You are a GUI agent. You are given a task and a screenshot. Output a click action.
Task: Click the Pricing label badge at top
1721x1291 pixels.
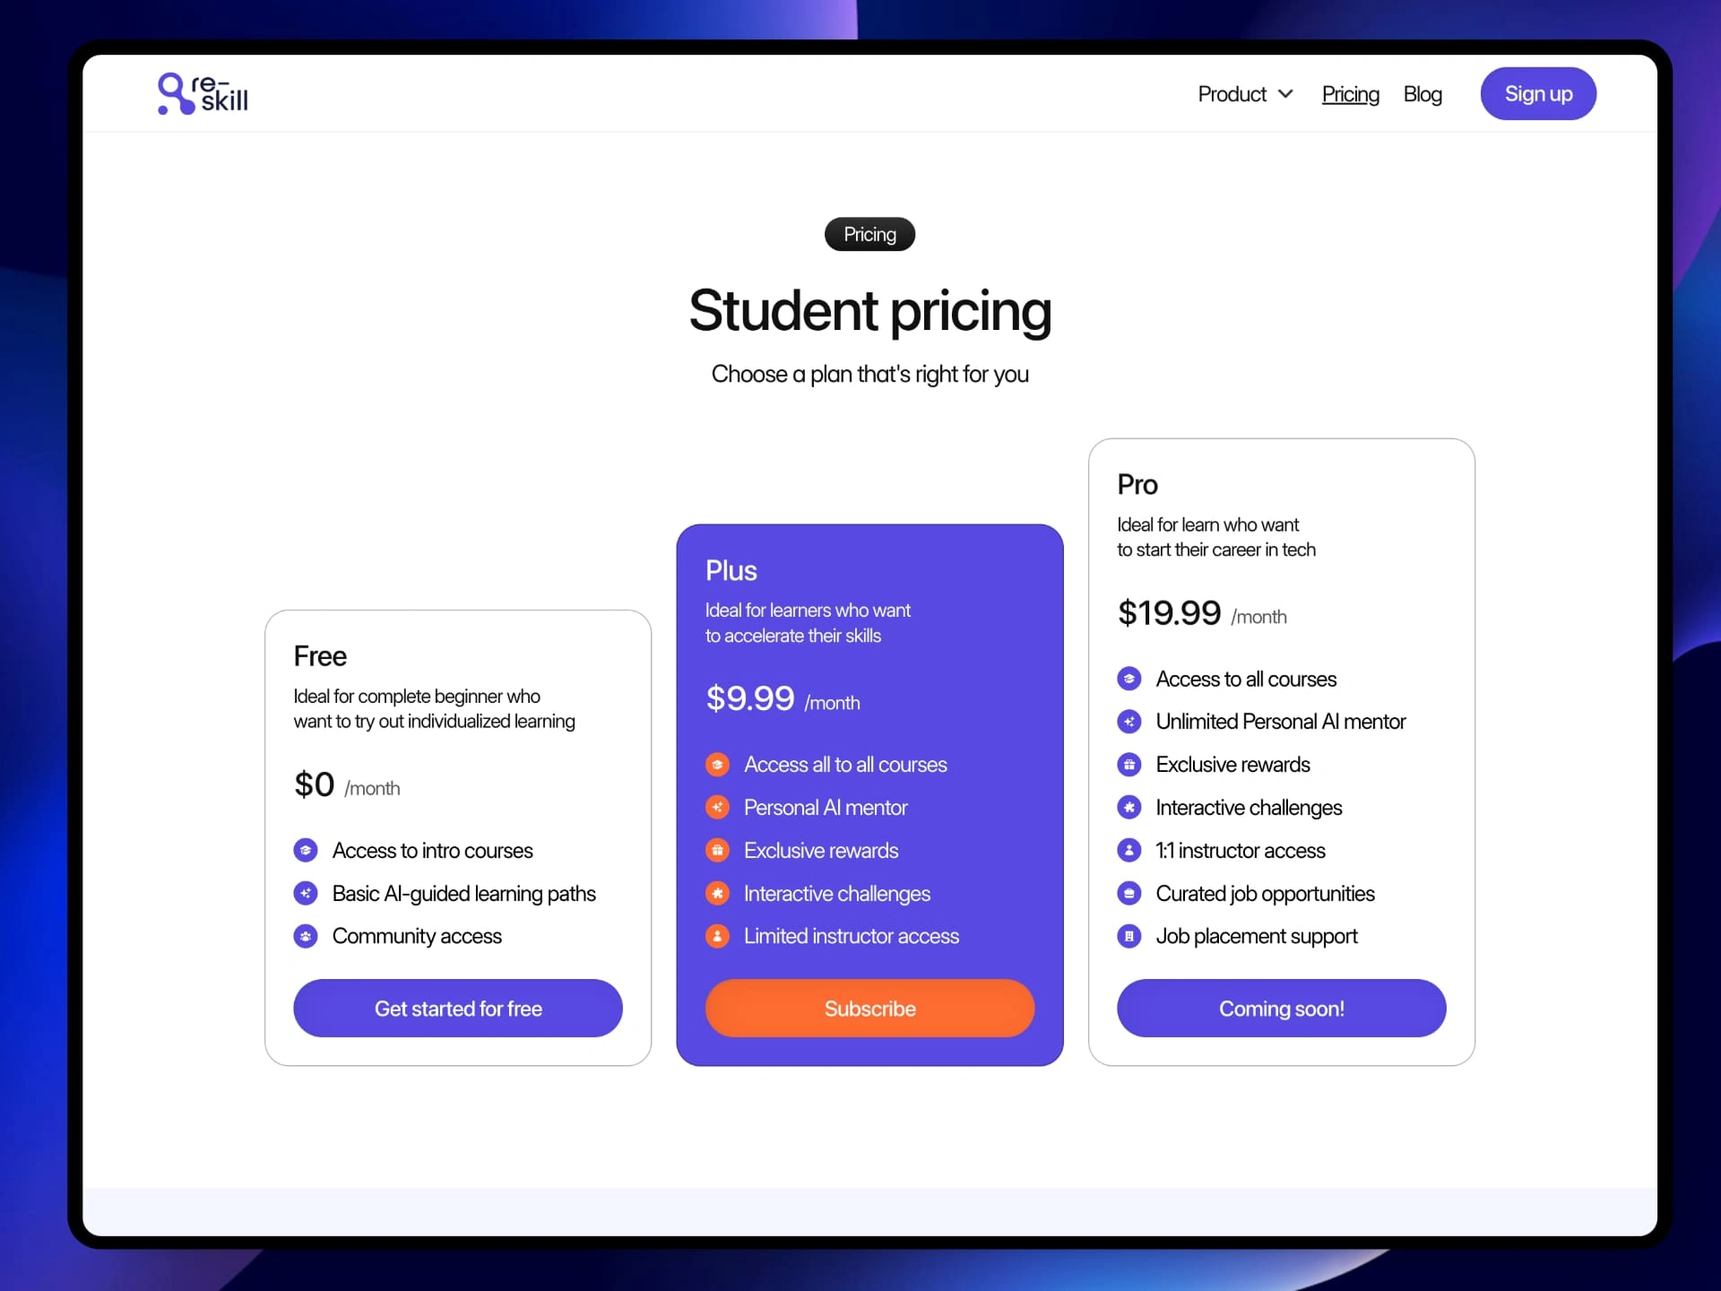(869, 233)
